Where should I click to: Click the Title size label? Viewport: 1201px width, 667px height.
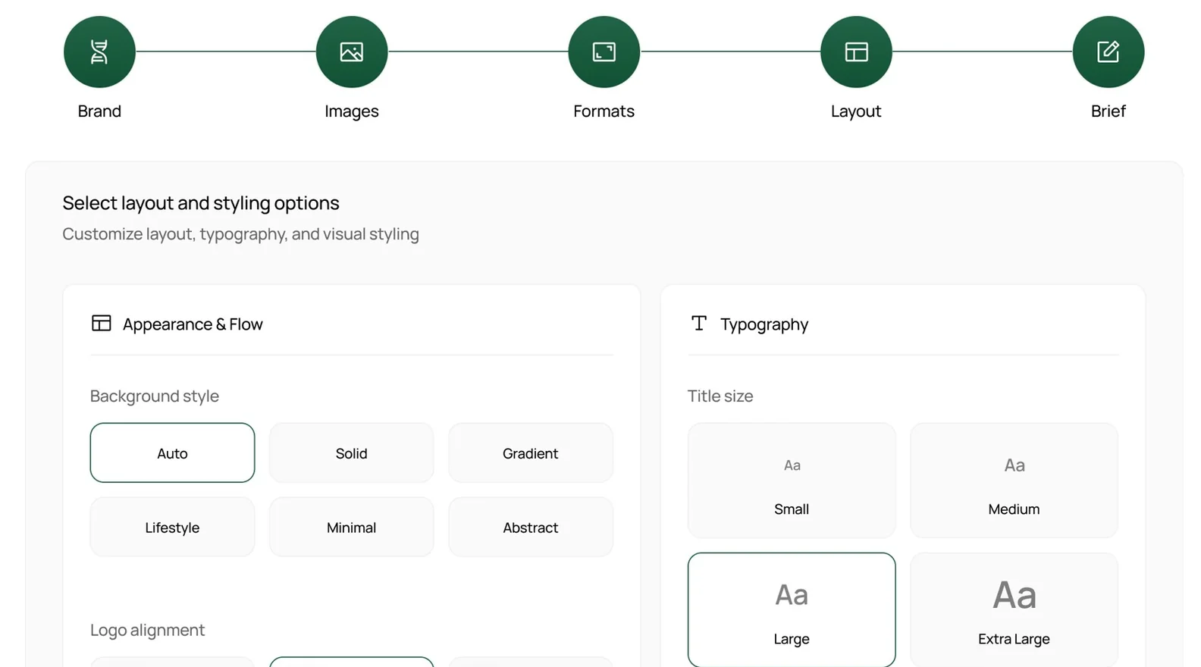tap(720, 396)
